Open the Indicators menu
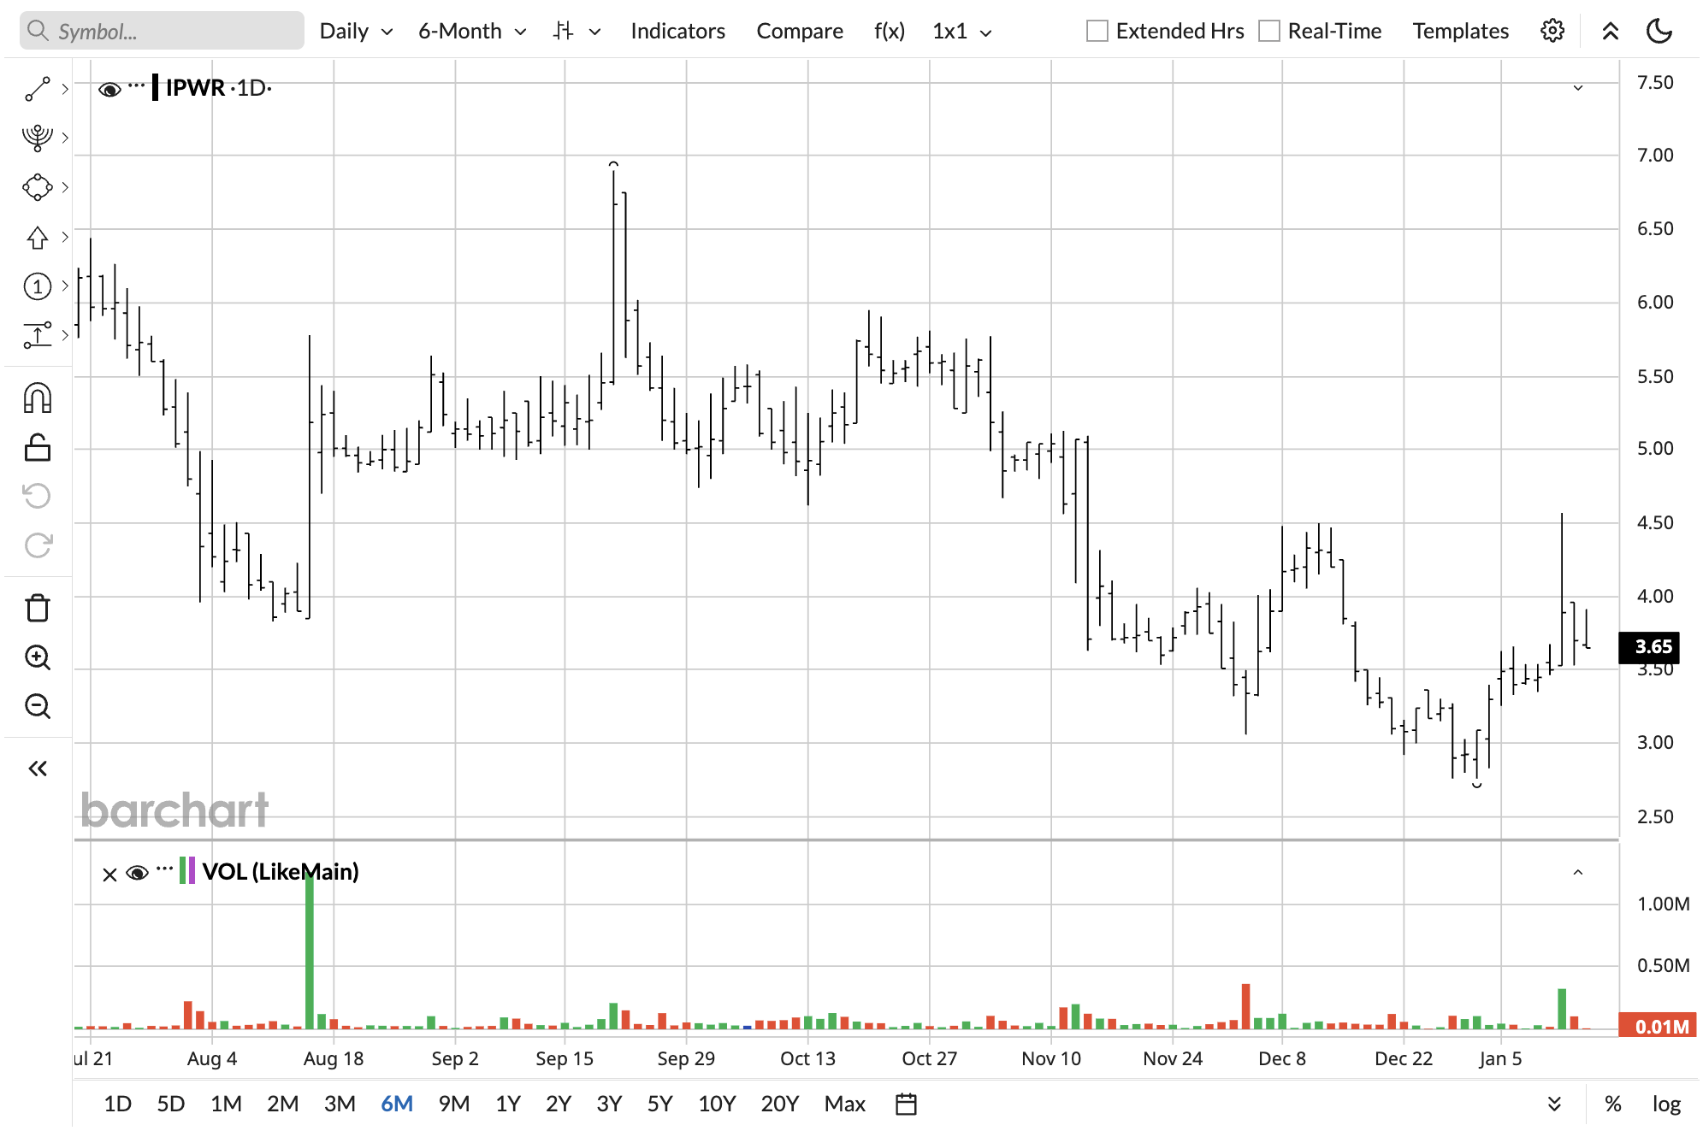The height and width of the screenshot is (1131, 1703). 677,32
